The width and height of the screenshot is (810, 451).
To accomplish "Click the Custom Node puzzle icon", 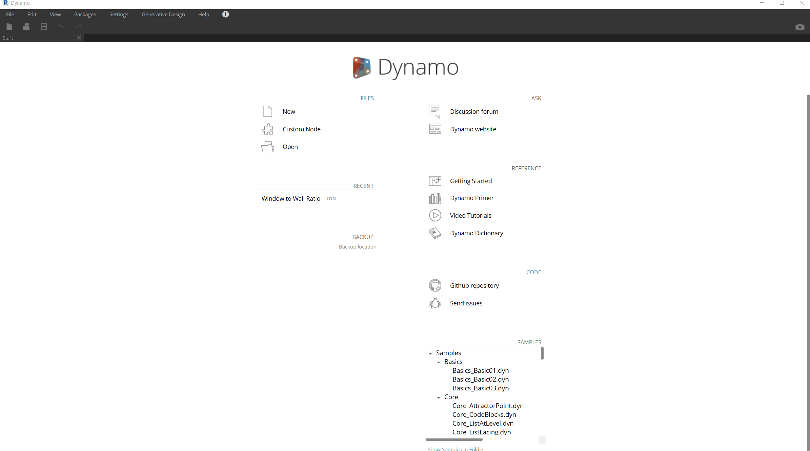I will coord(267,129).
